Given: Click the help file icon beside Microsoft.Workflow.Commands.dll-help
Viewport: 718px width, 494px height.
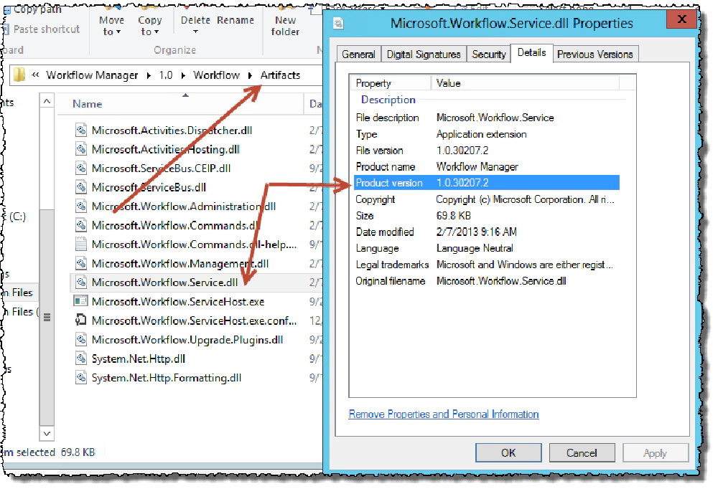Looking at the screenshot, I should coord(81,244).
